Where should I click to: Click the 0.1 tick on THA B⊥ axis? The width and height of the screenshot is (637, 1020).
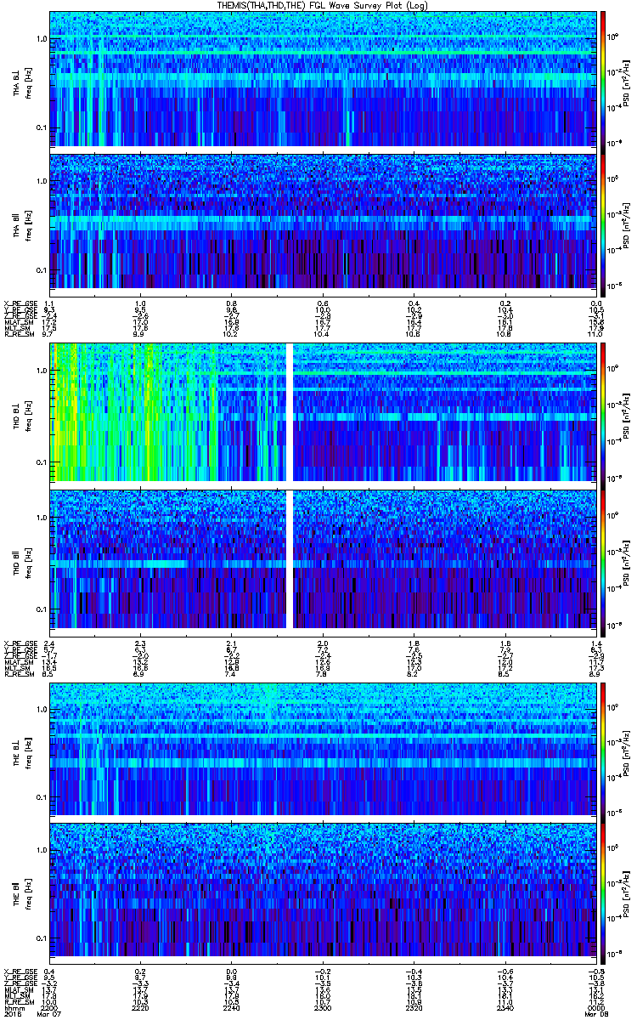(42, 127)
